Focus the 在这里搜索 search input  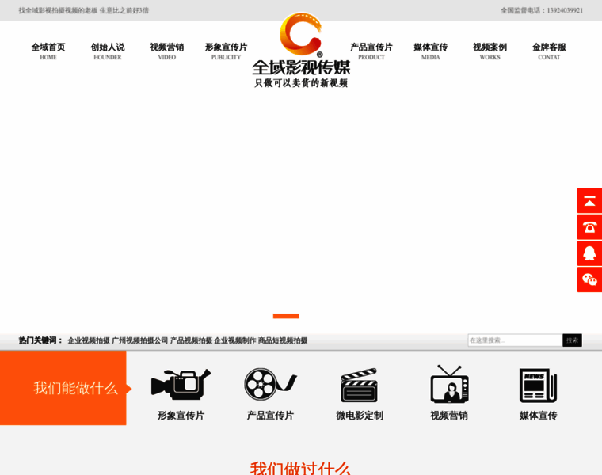point(515,340)
